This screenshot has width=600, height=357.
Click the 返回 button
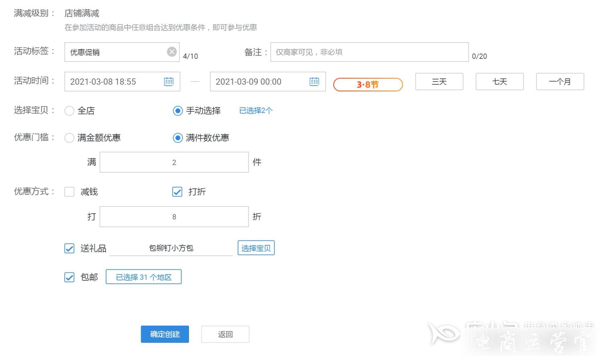(x=225, y=334)
